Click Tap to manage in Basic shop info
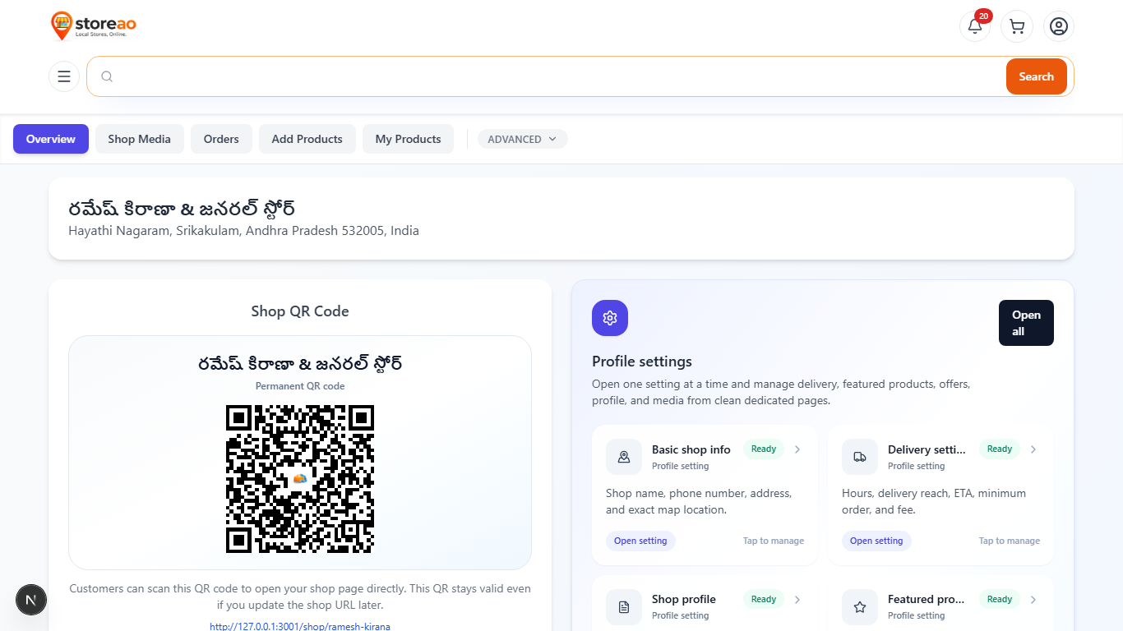 [774, 541]
